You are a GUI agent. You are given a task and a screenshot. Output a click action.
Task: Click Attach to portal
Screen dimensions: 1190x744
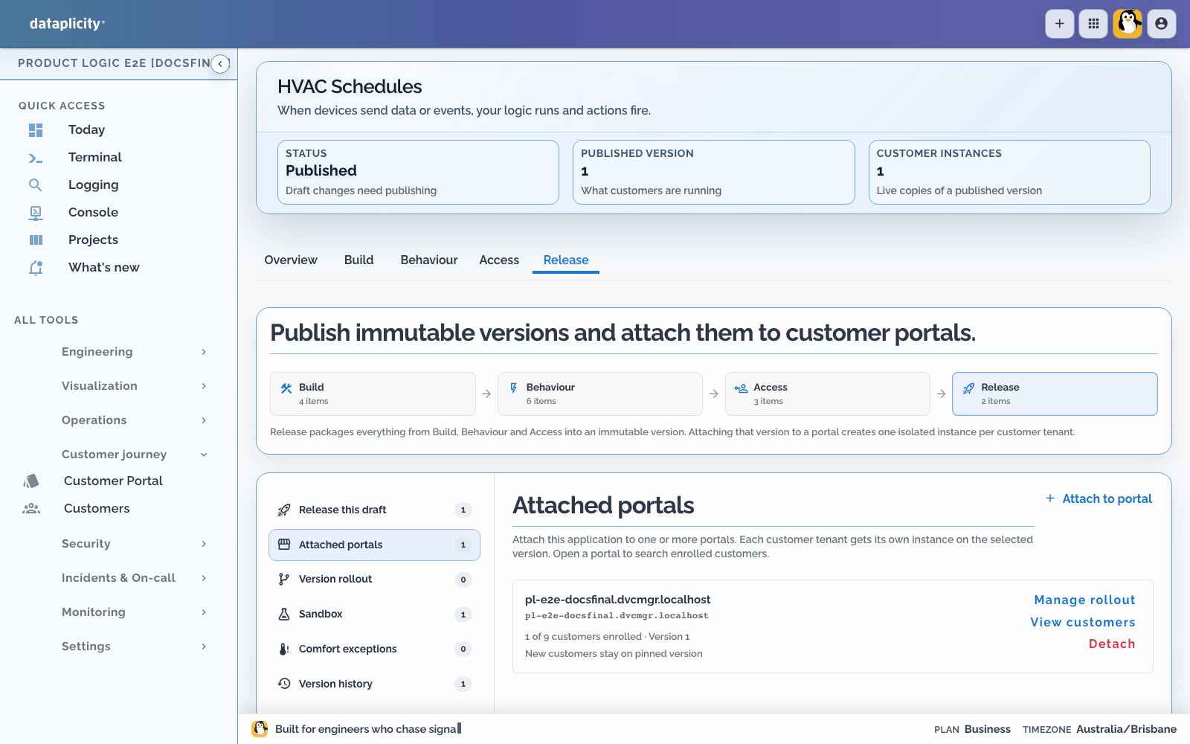[x=1099, y=499]
